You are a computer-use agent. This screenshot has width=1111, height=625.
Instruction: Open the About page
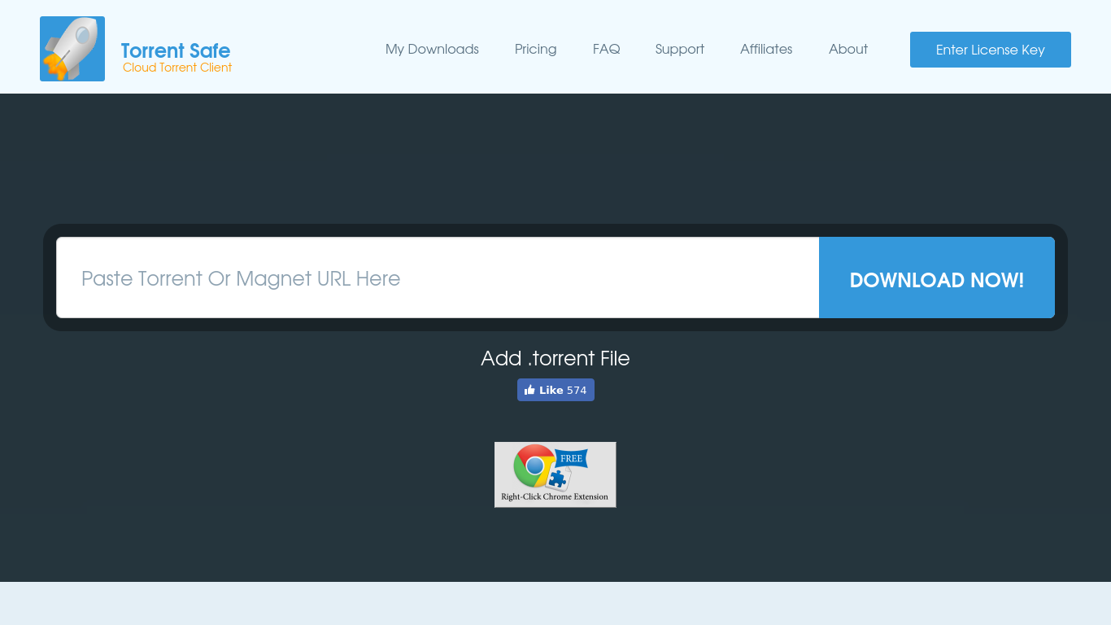[848, 49]
